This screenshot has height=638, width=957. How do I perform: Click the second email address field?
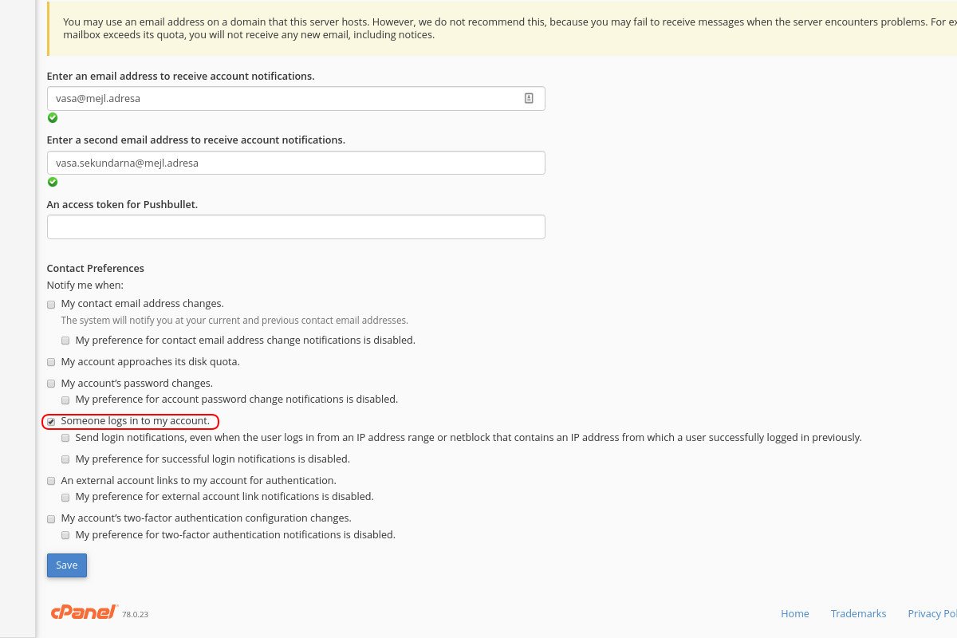(x=296, y=163)
